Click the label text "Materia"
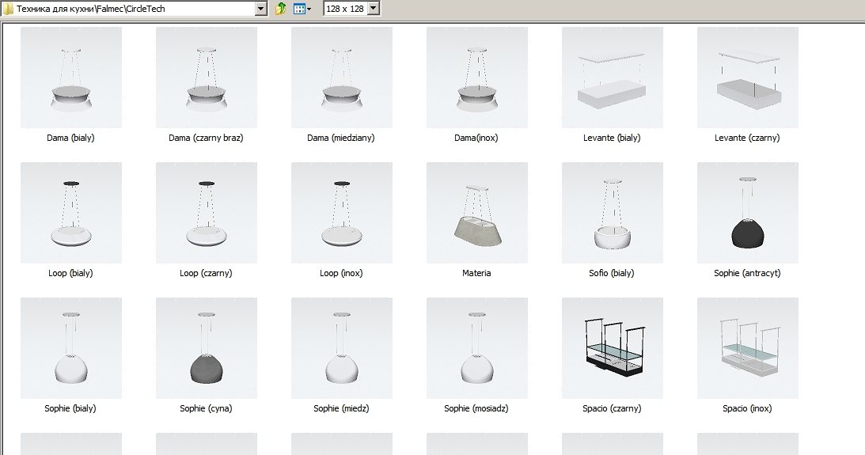The height and width of the screenshot is (455, 865). coord(476,273)
